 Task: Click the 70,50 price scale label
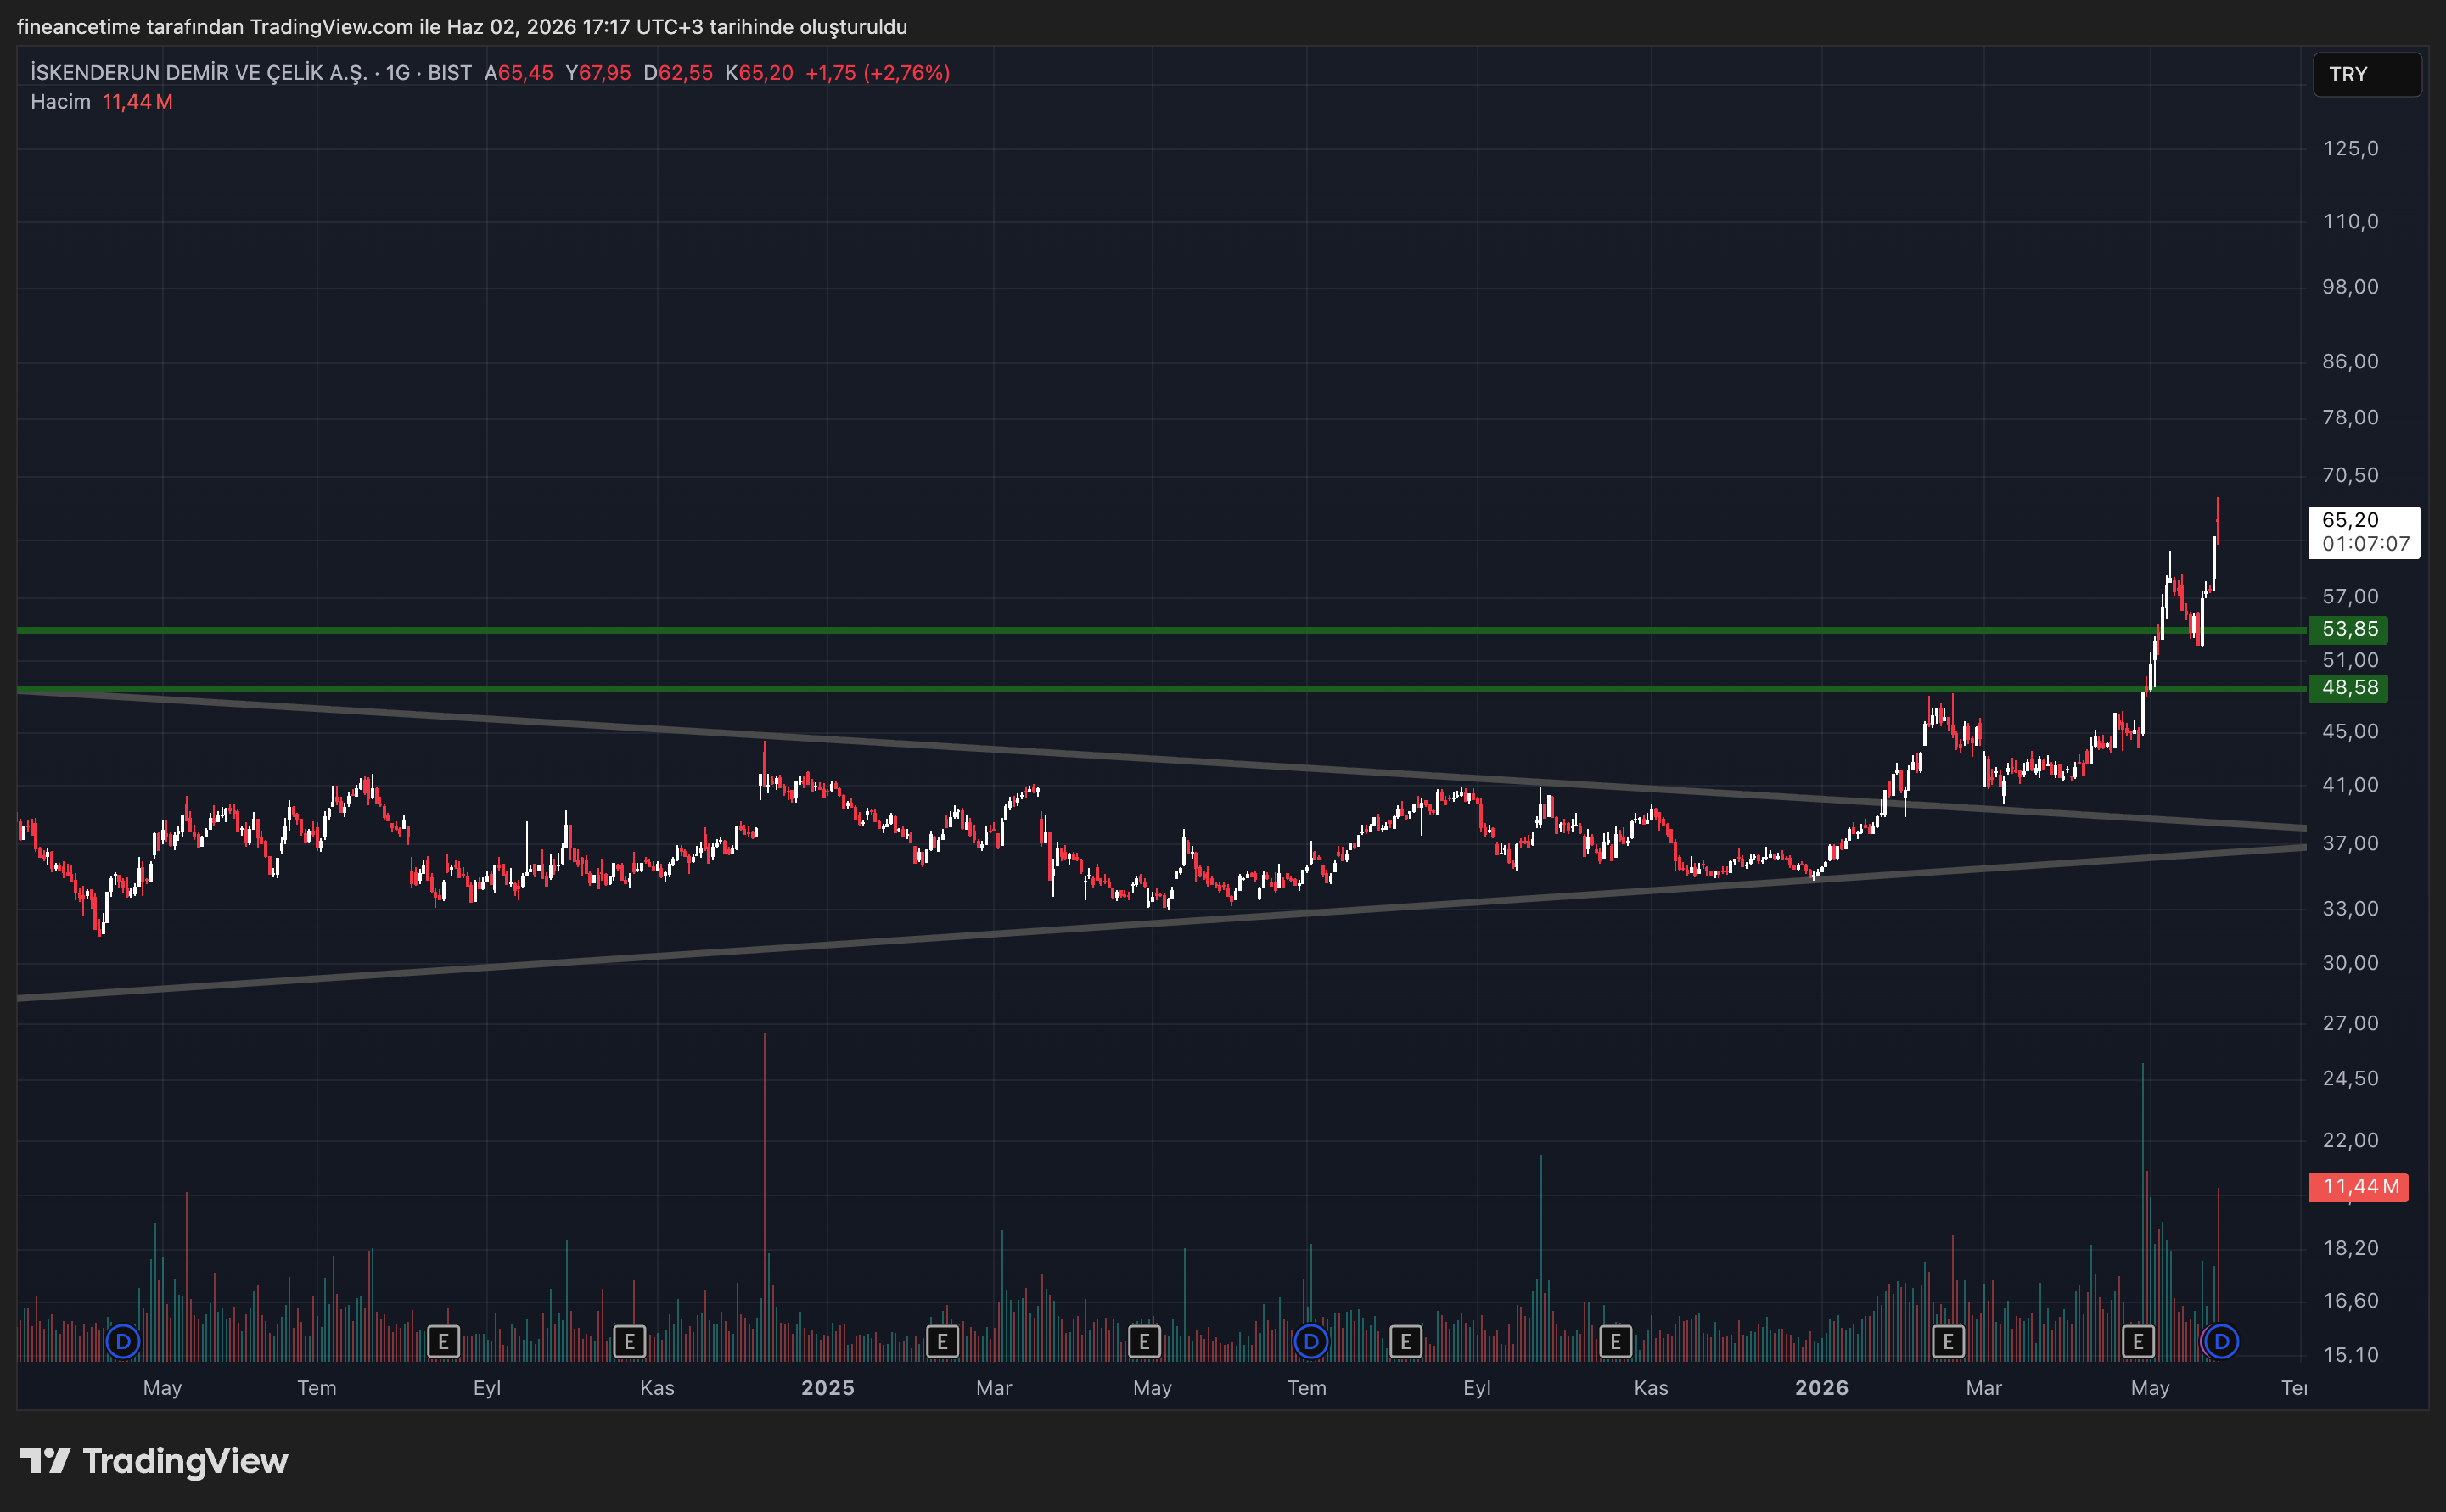coord(2350,475)
